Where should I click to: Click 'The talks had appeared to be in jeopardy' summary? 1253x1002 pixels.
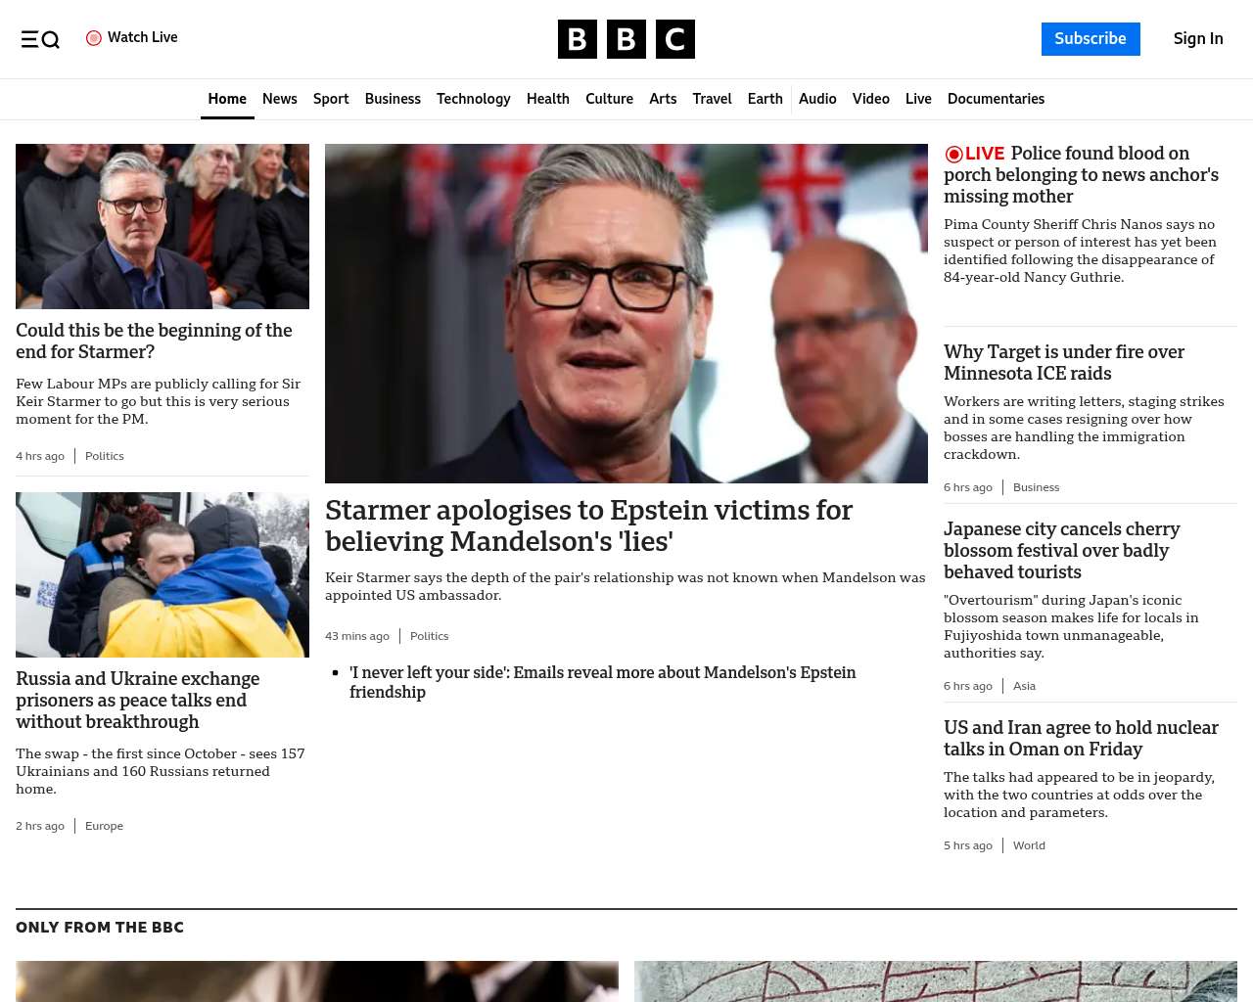[1079, 795]
